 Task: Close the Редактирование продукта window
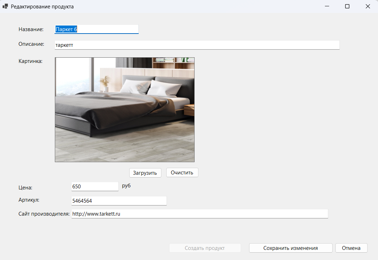coord(368,6)
